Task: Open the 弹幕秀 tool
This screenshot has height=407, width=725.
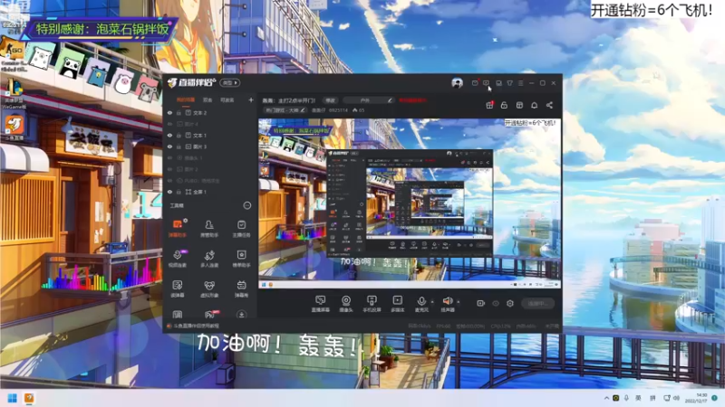Action: click(241, 289)
